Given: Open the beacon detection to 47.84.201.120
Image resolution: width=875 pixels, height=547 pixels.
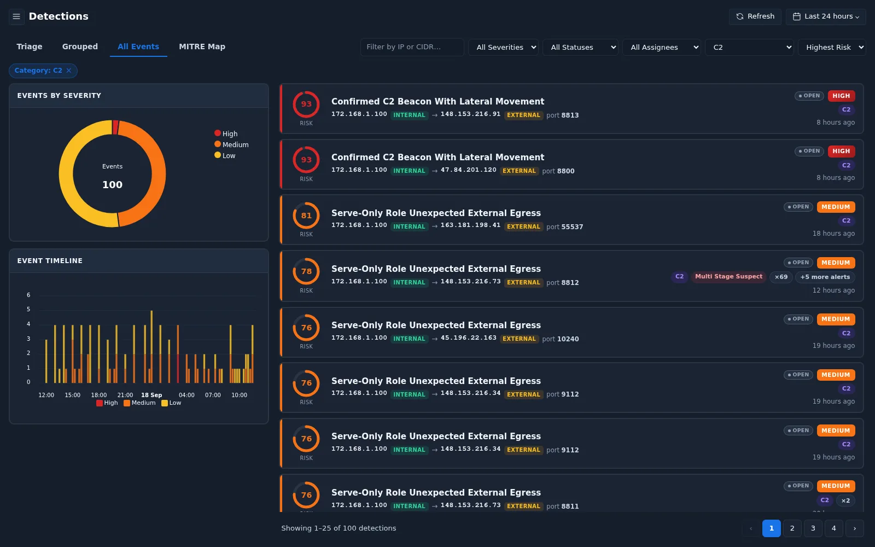Looking at the screenshot, I should click(571, 164).
